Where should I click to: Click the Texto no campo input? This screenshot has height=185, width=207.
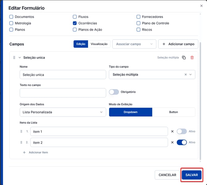coord(63,93)
